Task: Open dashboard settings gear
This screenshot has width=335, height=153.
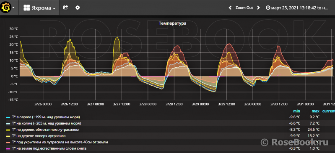Action: [x=78, y=8]
